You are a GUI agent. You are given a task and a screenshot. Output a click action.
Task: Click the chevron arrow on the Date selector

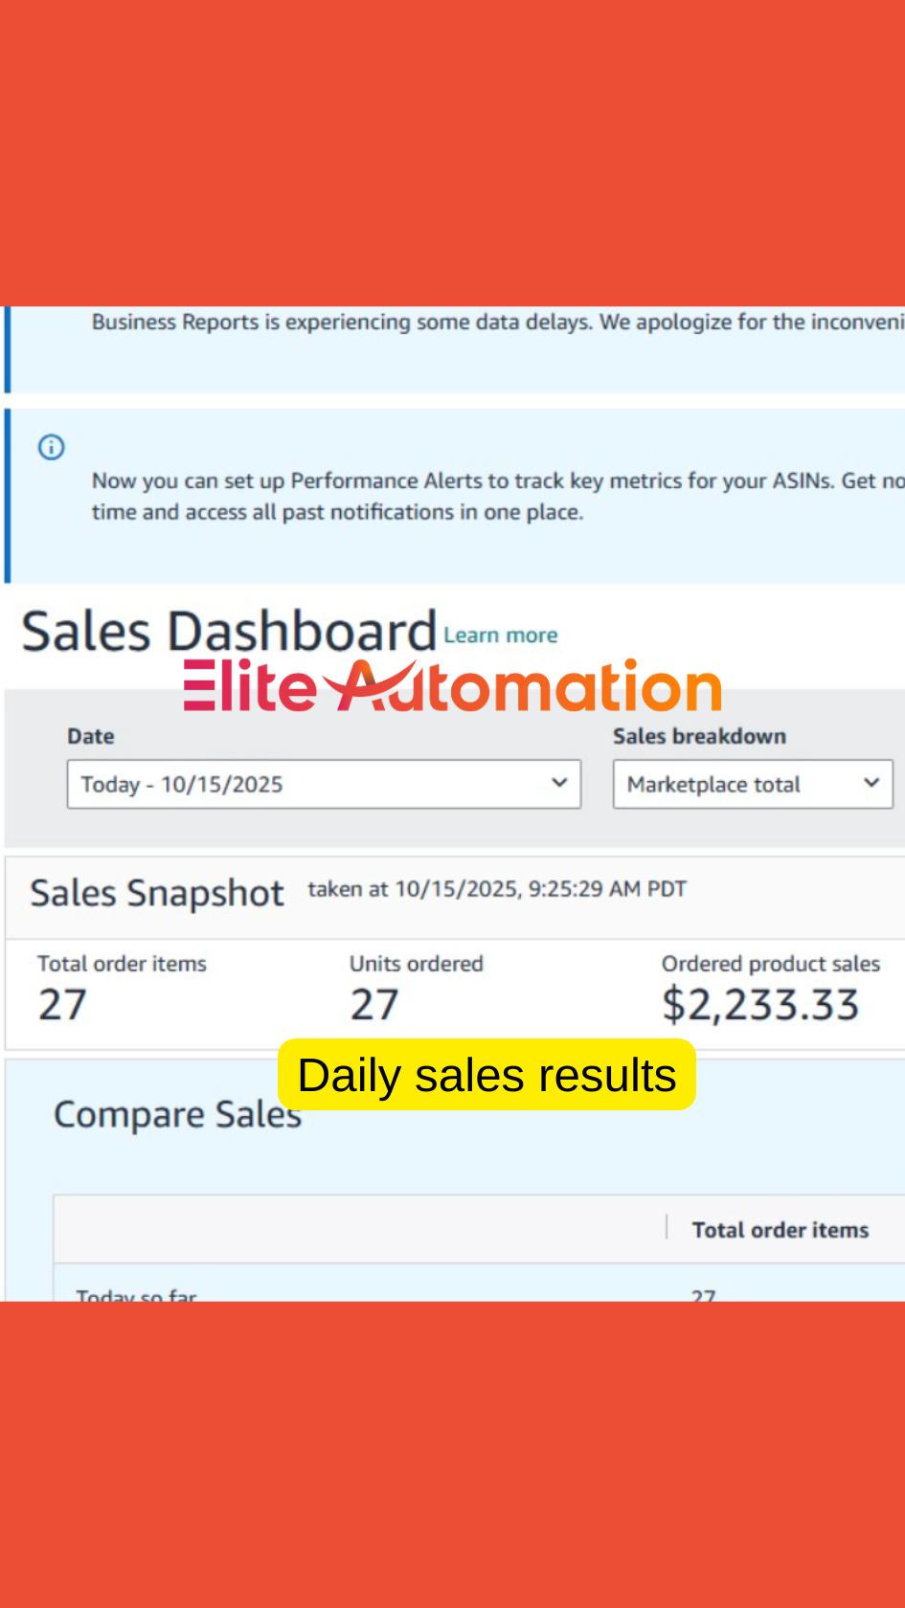(x=560, y=783)
